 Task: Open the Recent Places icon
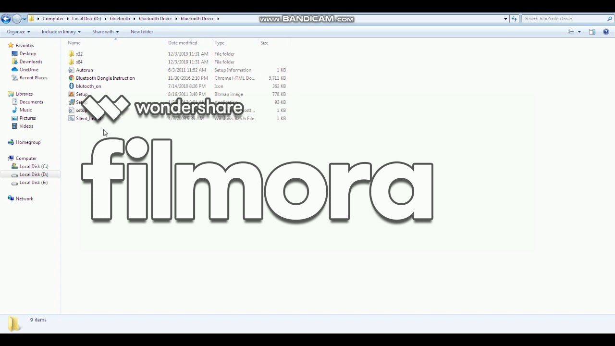coord(14,78)
